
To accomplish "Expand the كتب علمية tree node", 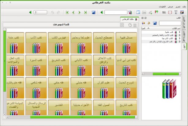I will [x=180, y=32].
